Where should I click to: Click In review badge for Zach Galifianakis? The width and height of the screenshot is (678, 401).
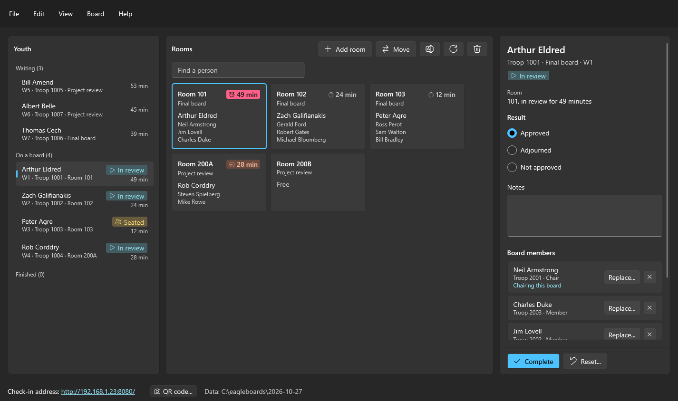coord(126,196)
